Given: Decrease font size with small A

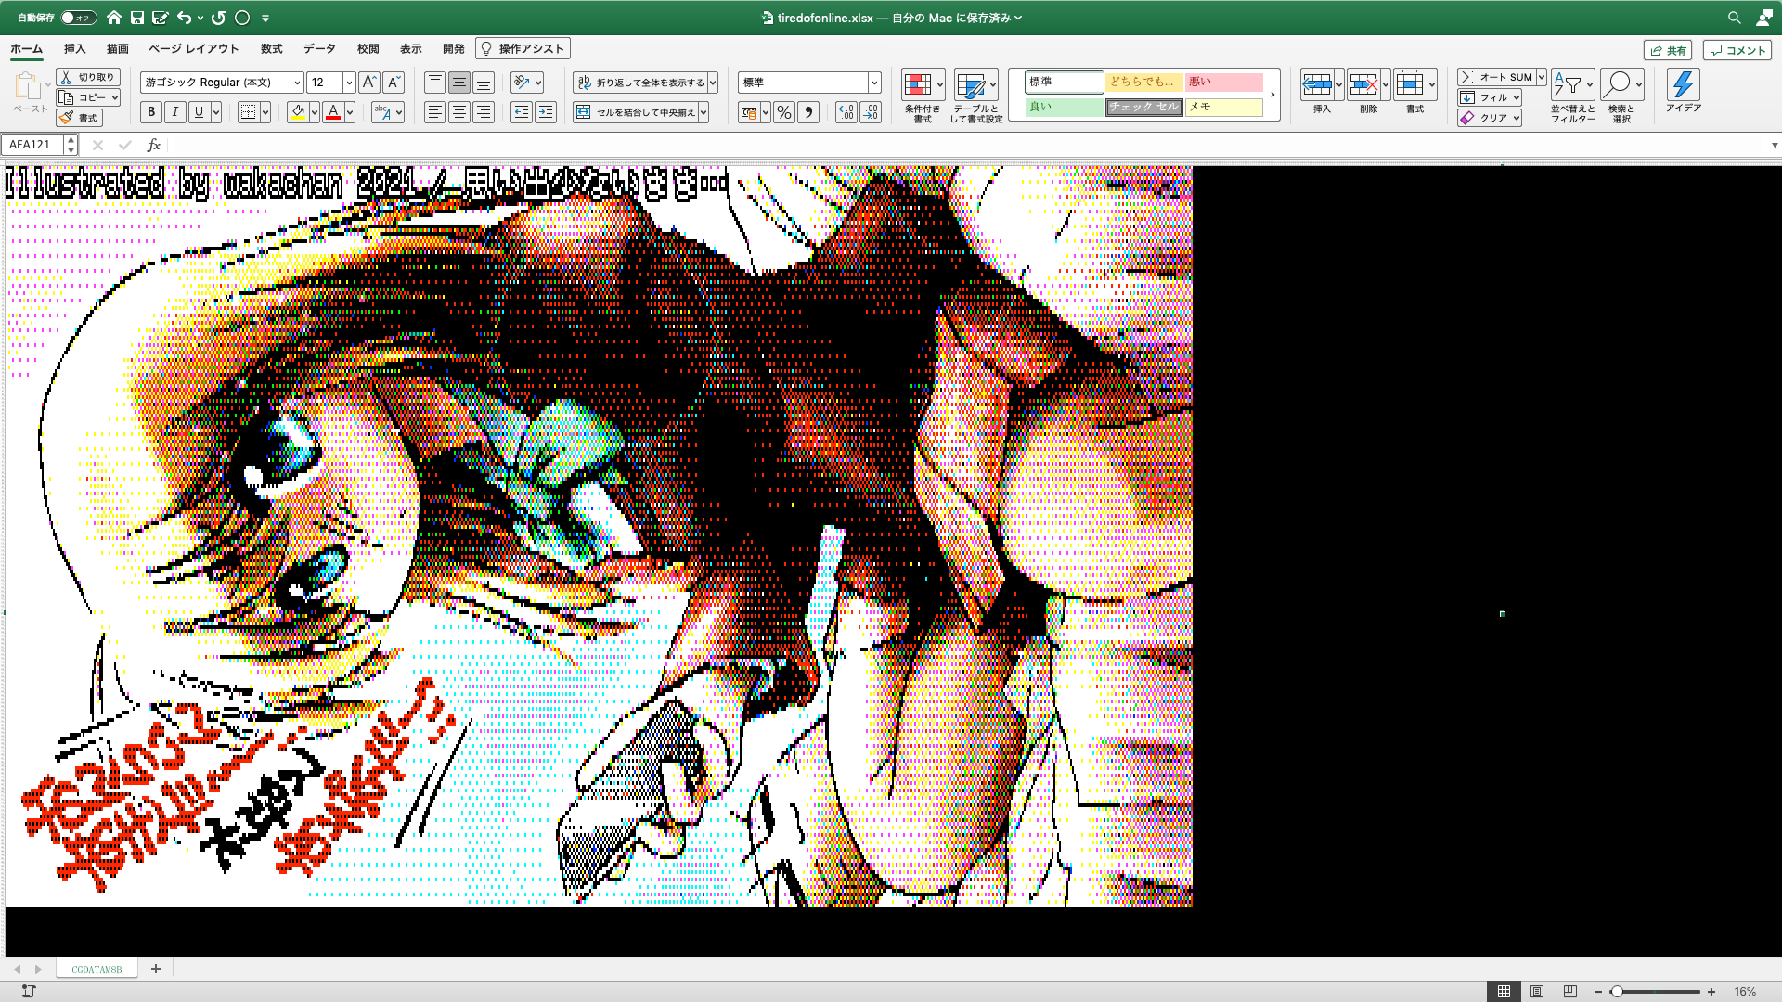Looking at the screenshot, I should point(394,83).
